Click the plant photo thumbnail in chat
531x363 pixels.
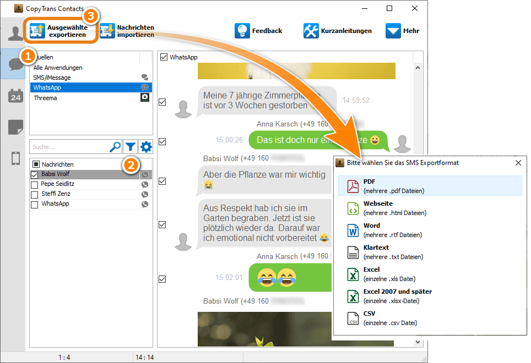pyautogui.click(x=264, y=329)
